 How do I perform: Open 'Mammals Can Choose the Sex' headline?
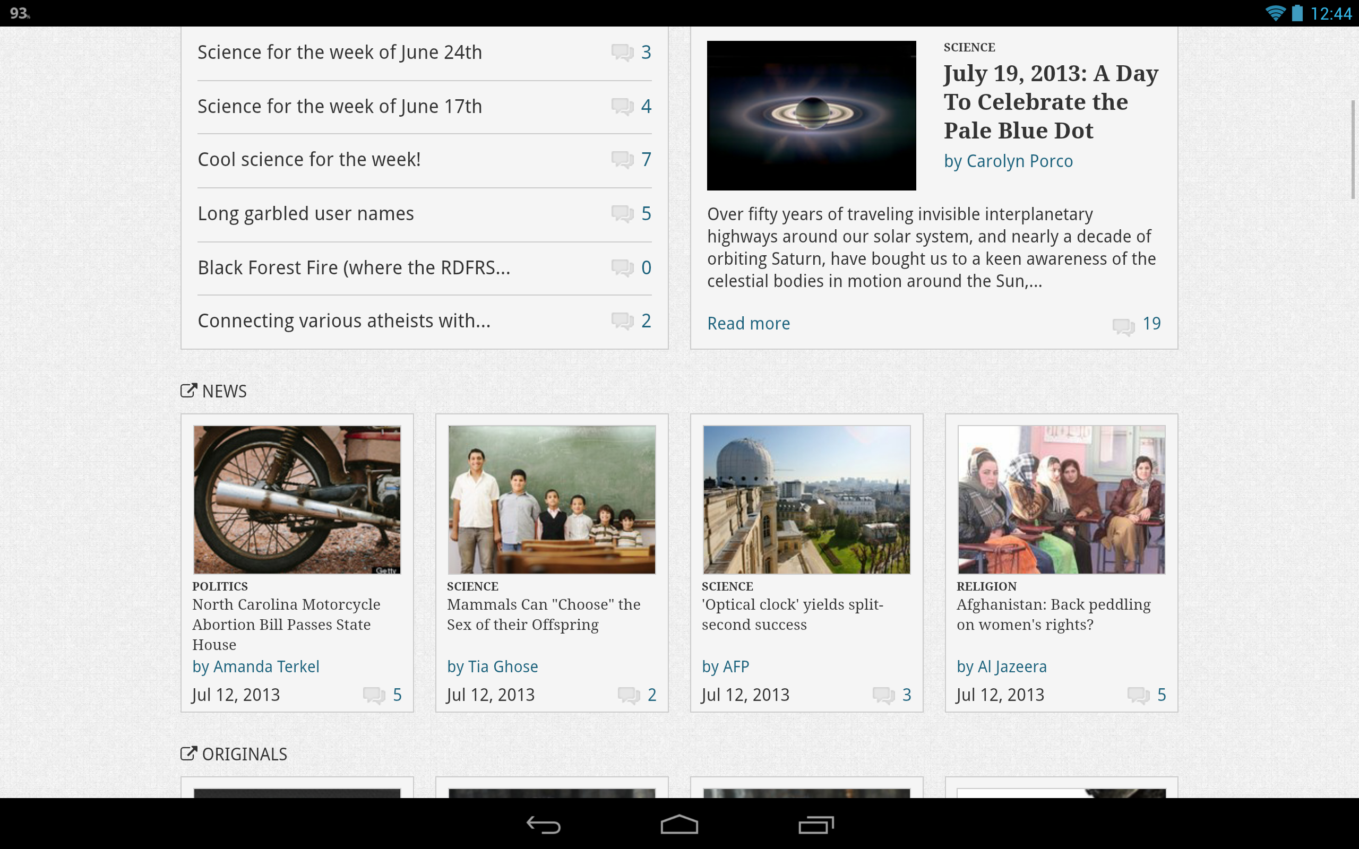click(x=544, y=614)
